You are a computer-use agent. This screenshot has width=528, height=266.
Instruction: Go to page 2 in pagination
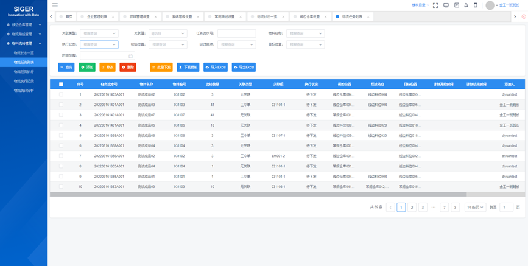point(412,208)
